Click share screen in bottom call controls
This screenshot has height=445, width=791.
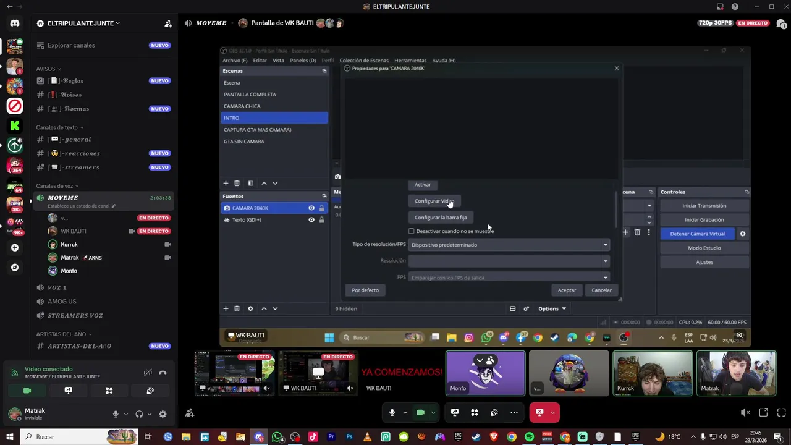455,412
